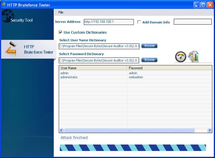
Task: Minimize the HTTP Bruteforce Tester window
Action: 197,5
